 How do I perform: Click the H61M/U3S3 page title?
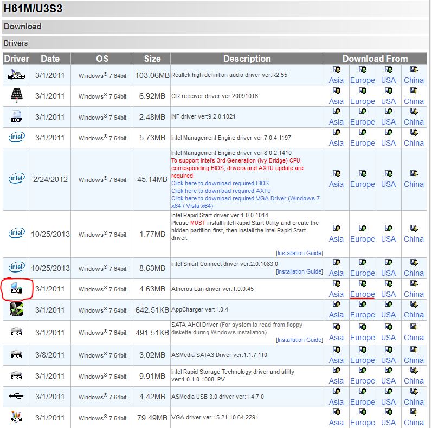(33, 9)
